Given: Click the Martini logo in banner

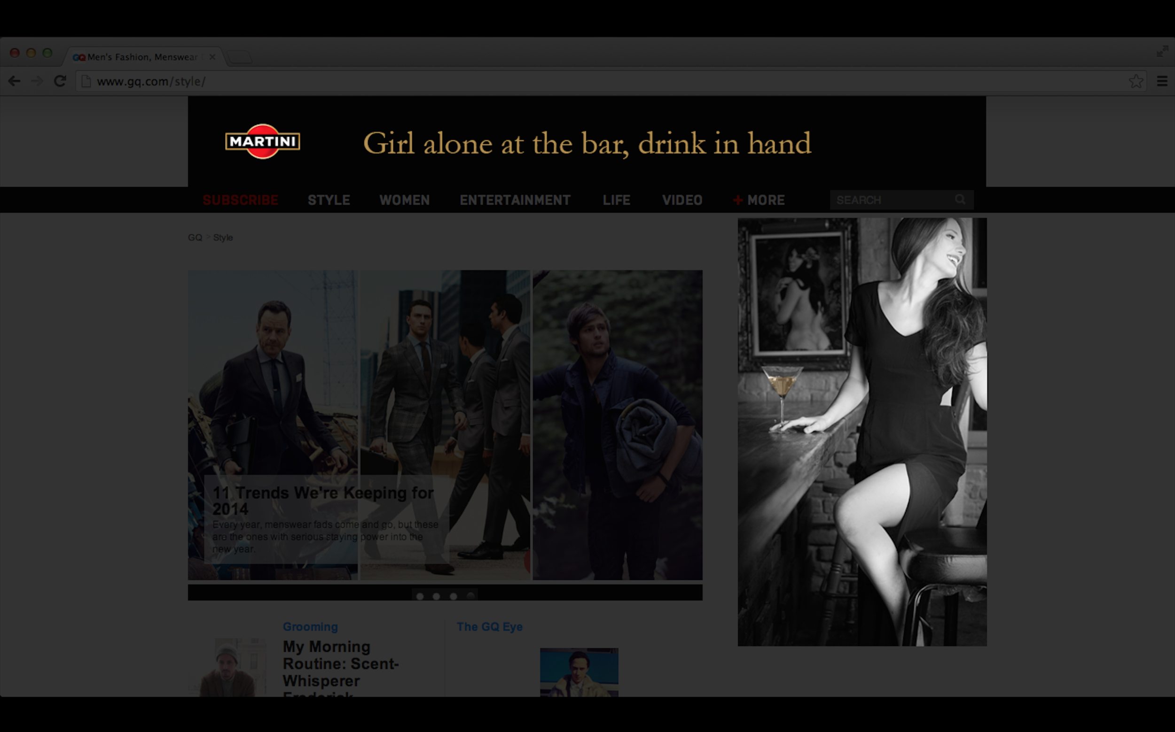Looking at the screenshot, I should 262,141.
